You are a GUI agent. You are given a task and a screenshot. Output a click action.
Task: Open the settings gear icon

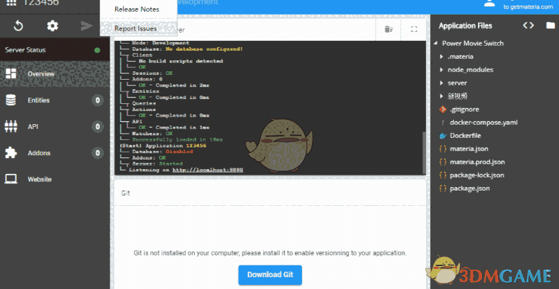53,26
